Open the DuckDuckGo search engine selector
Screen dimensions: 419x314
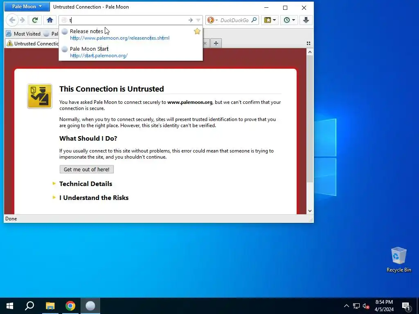213,20
